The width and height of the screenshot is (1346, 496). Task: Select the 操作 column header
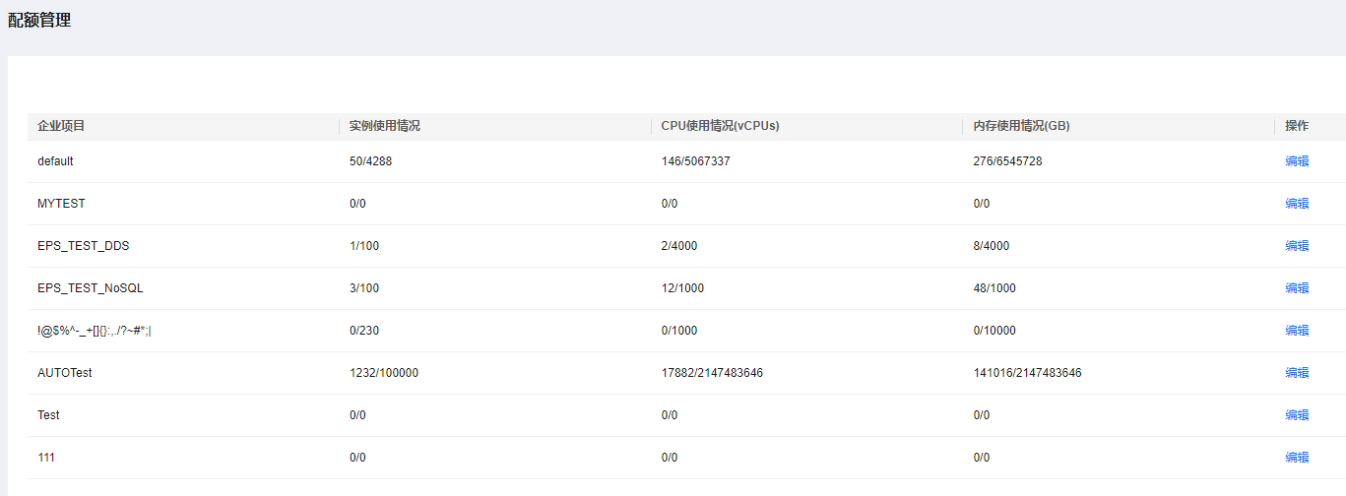coord(1297,126)
